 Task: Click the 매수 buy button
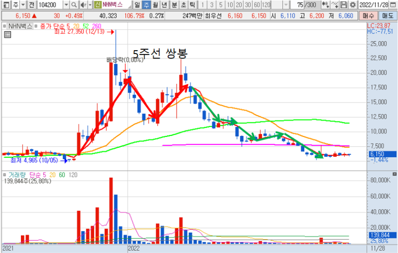point(368,16)
